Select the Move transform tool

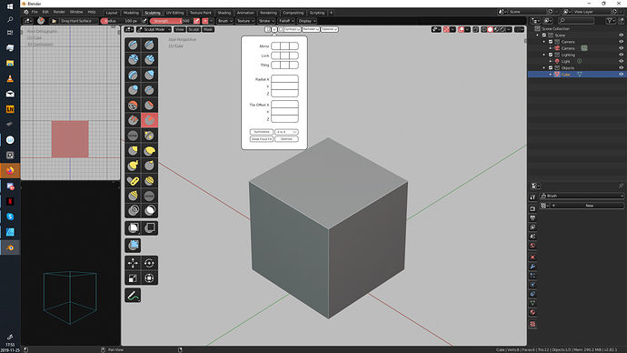coord(133,263)
